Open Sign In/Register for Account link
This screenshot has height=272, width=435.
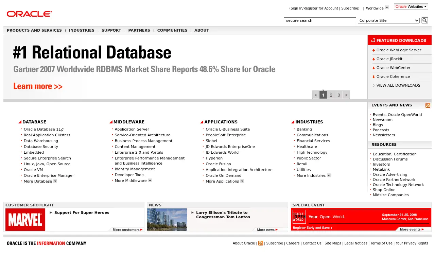pos(314,8)
